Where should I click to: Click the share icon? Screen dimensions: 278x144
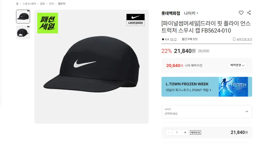pos(249,13)
